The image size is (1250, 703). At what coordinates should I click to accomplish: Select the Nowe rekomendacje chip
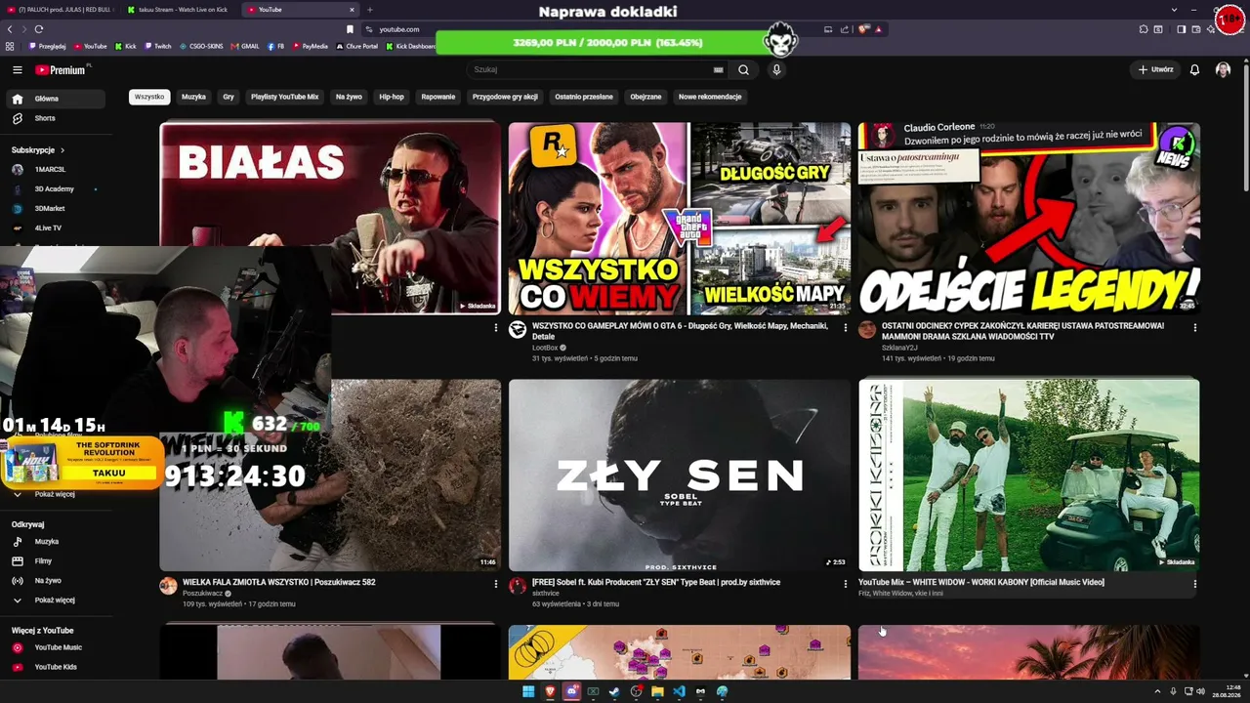pos(710,97)
